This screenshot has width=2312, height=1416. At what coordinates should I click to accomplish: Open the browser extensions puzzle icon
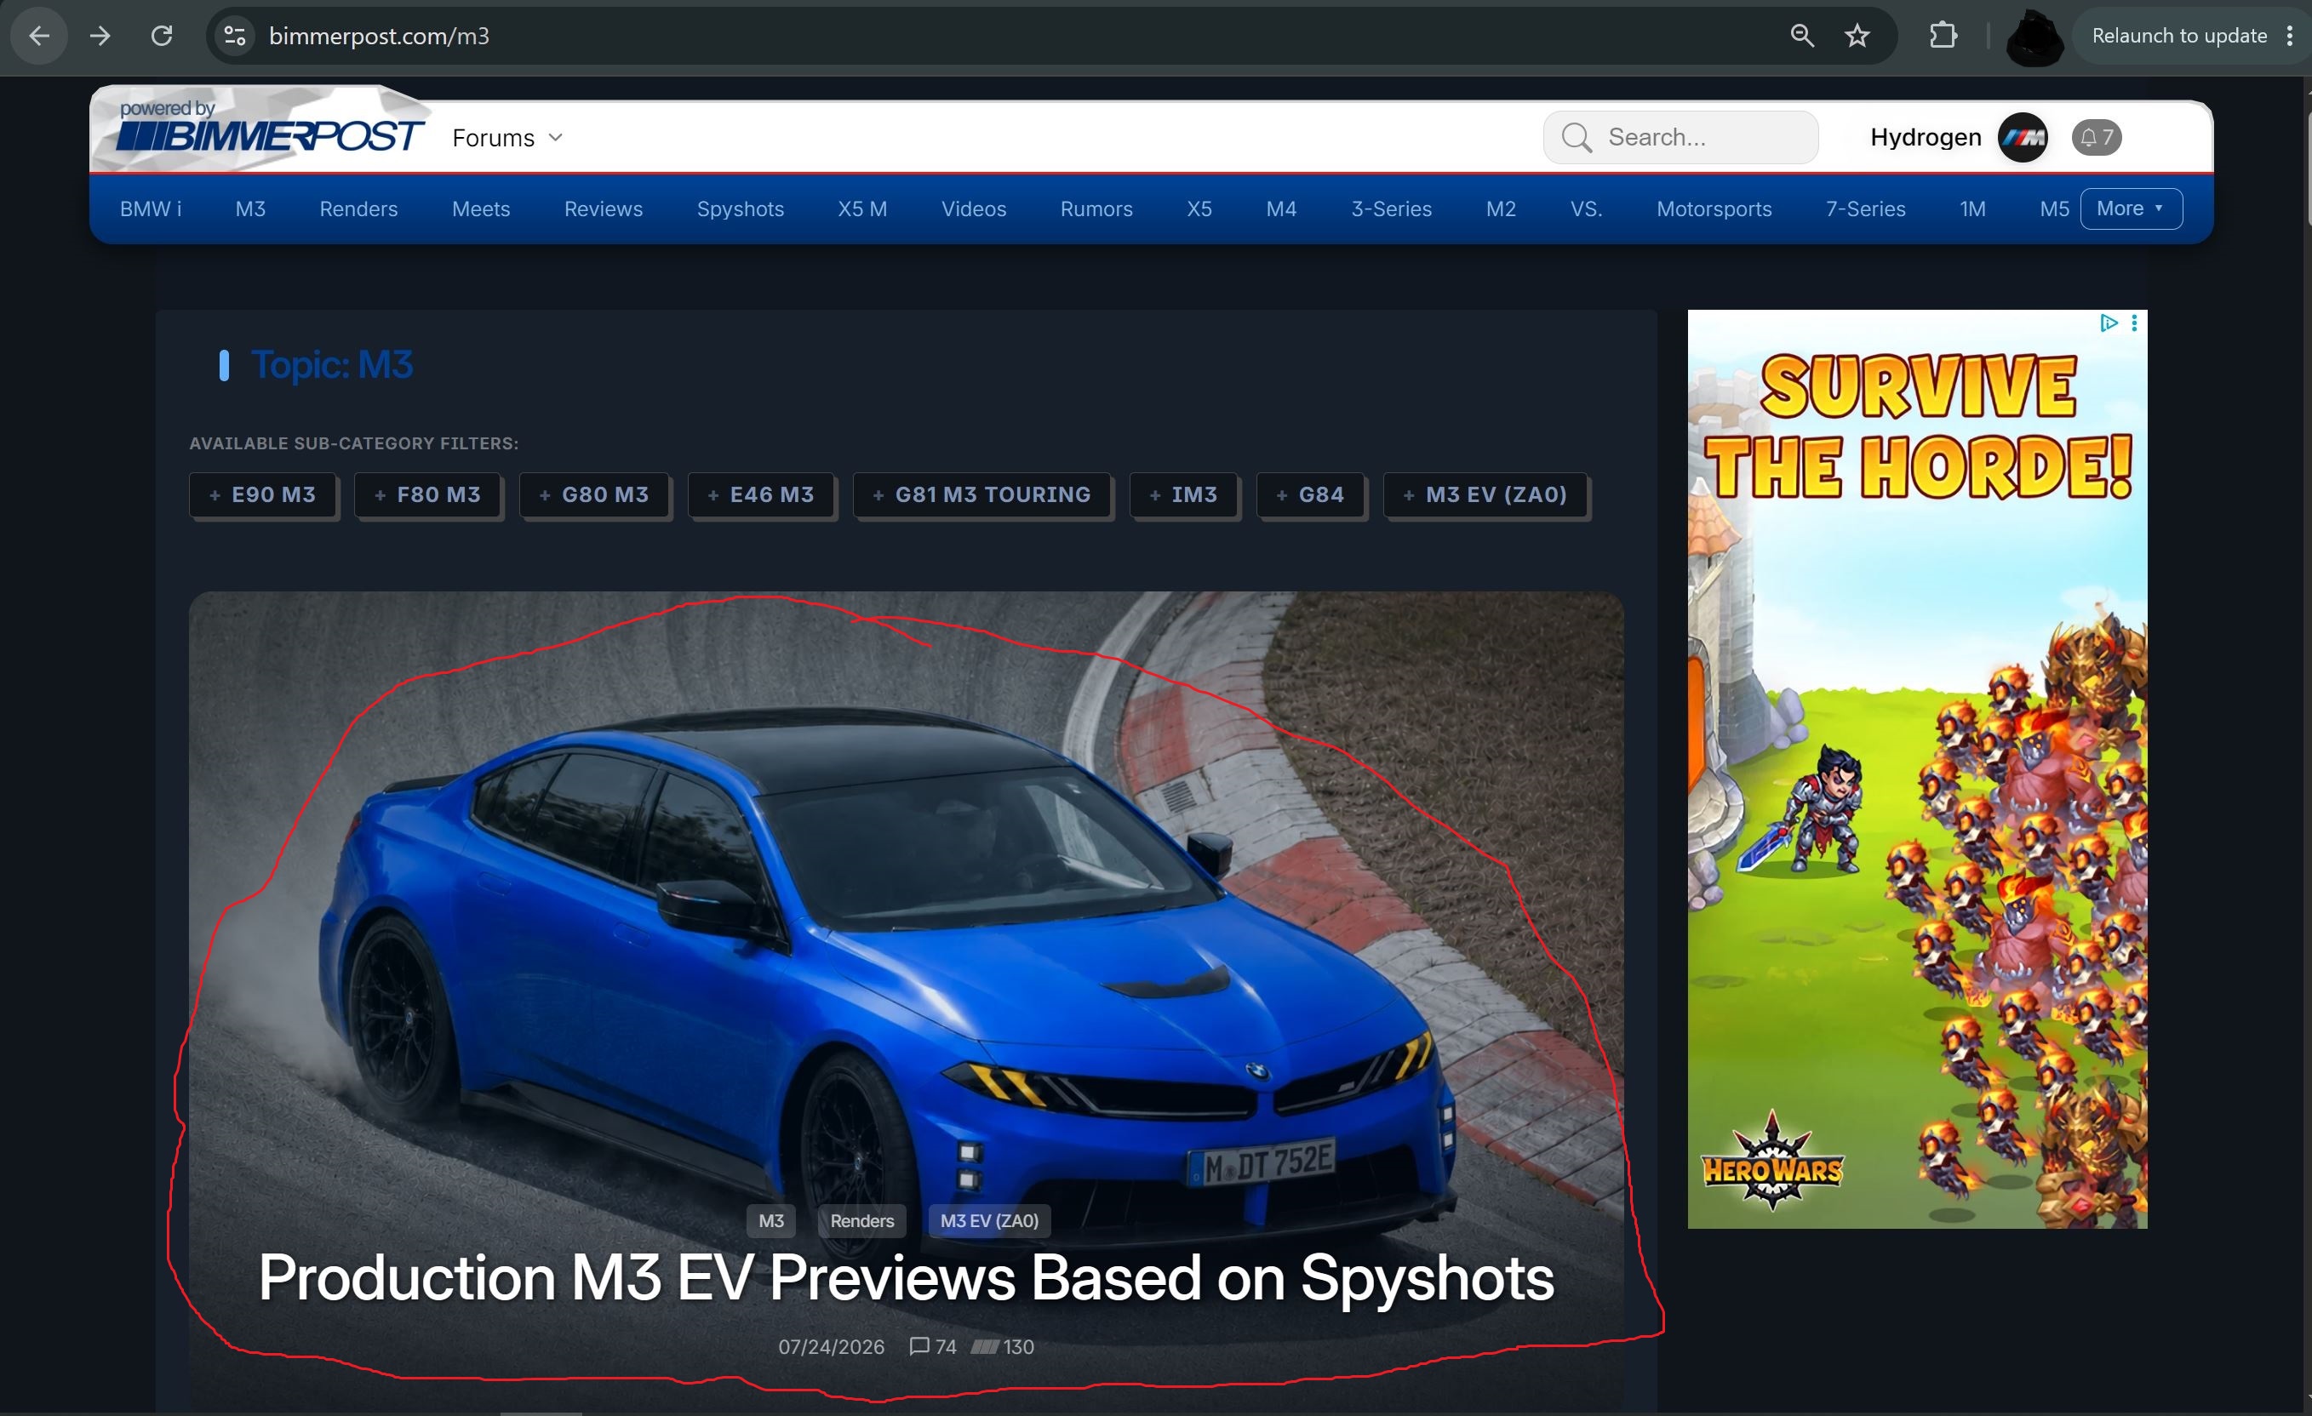tap(1943, 36)
